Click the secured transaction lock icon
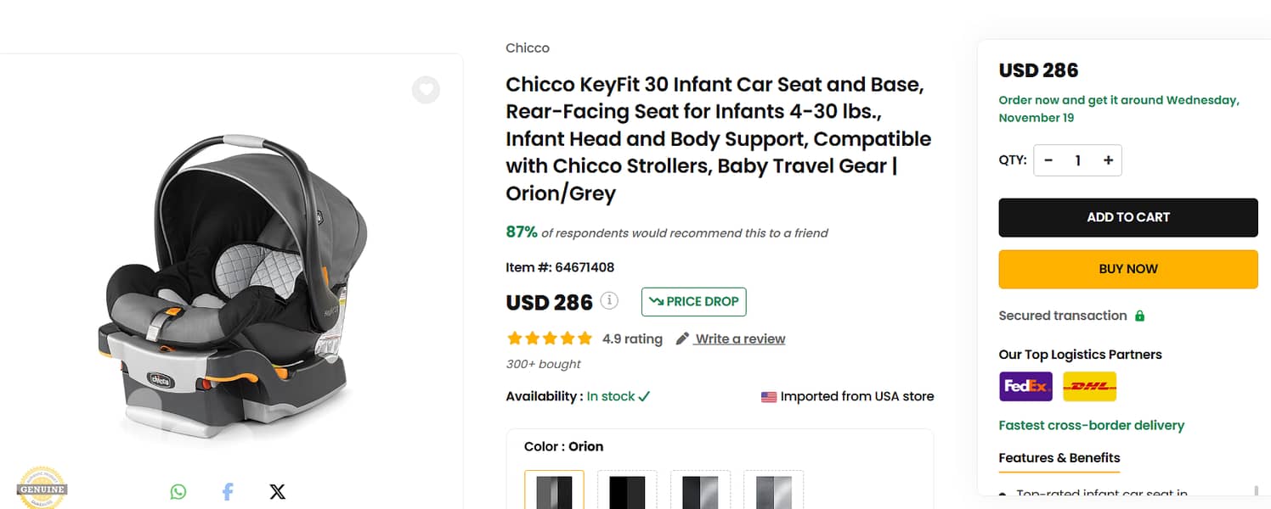Image resolution: width=1271 pixels, height=509 pixels. pos(1141,315)
